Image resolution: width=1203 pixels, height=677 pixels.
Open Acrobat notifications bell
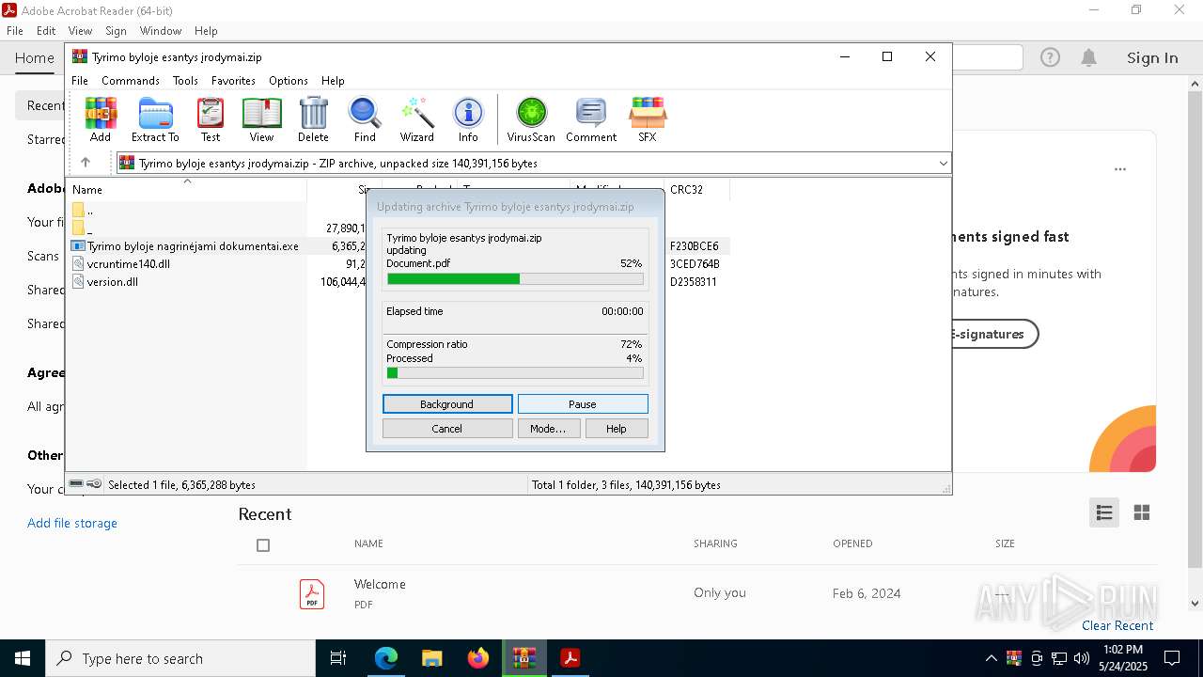tap(1088, 58)
